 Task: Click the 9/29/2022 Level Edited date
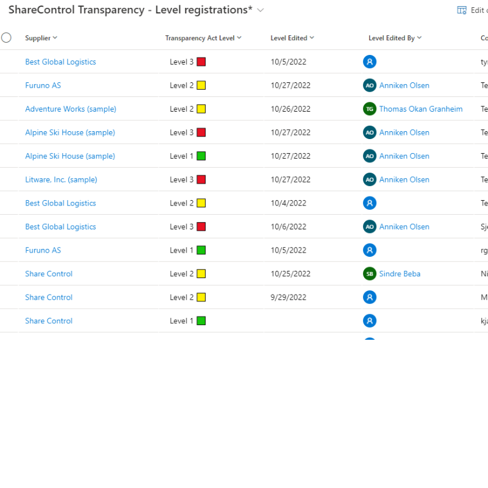point(288,297)
